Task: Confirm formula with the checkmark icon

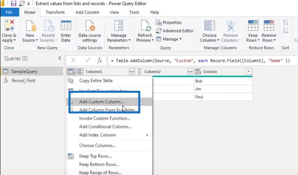Action: click(88, 60)
